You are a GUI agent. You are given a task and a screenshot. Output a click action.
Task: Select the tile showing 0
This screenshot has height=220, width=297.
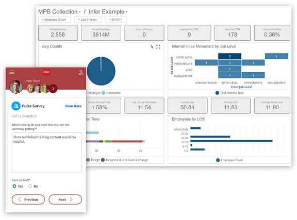point(144,33)
